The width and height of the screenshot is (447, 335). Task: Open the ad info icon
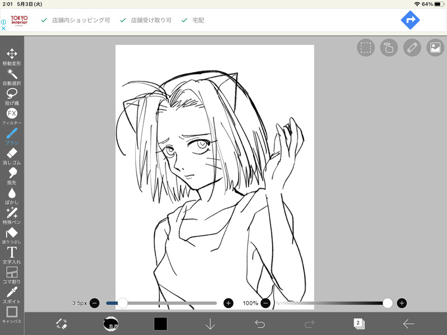pyautogui.click(x=3, y=22)
